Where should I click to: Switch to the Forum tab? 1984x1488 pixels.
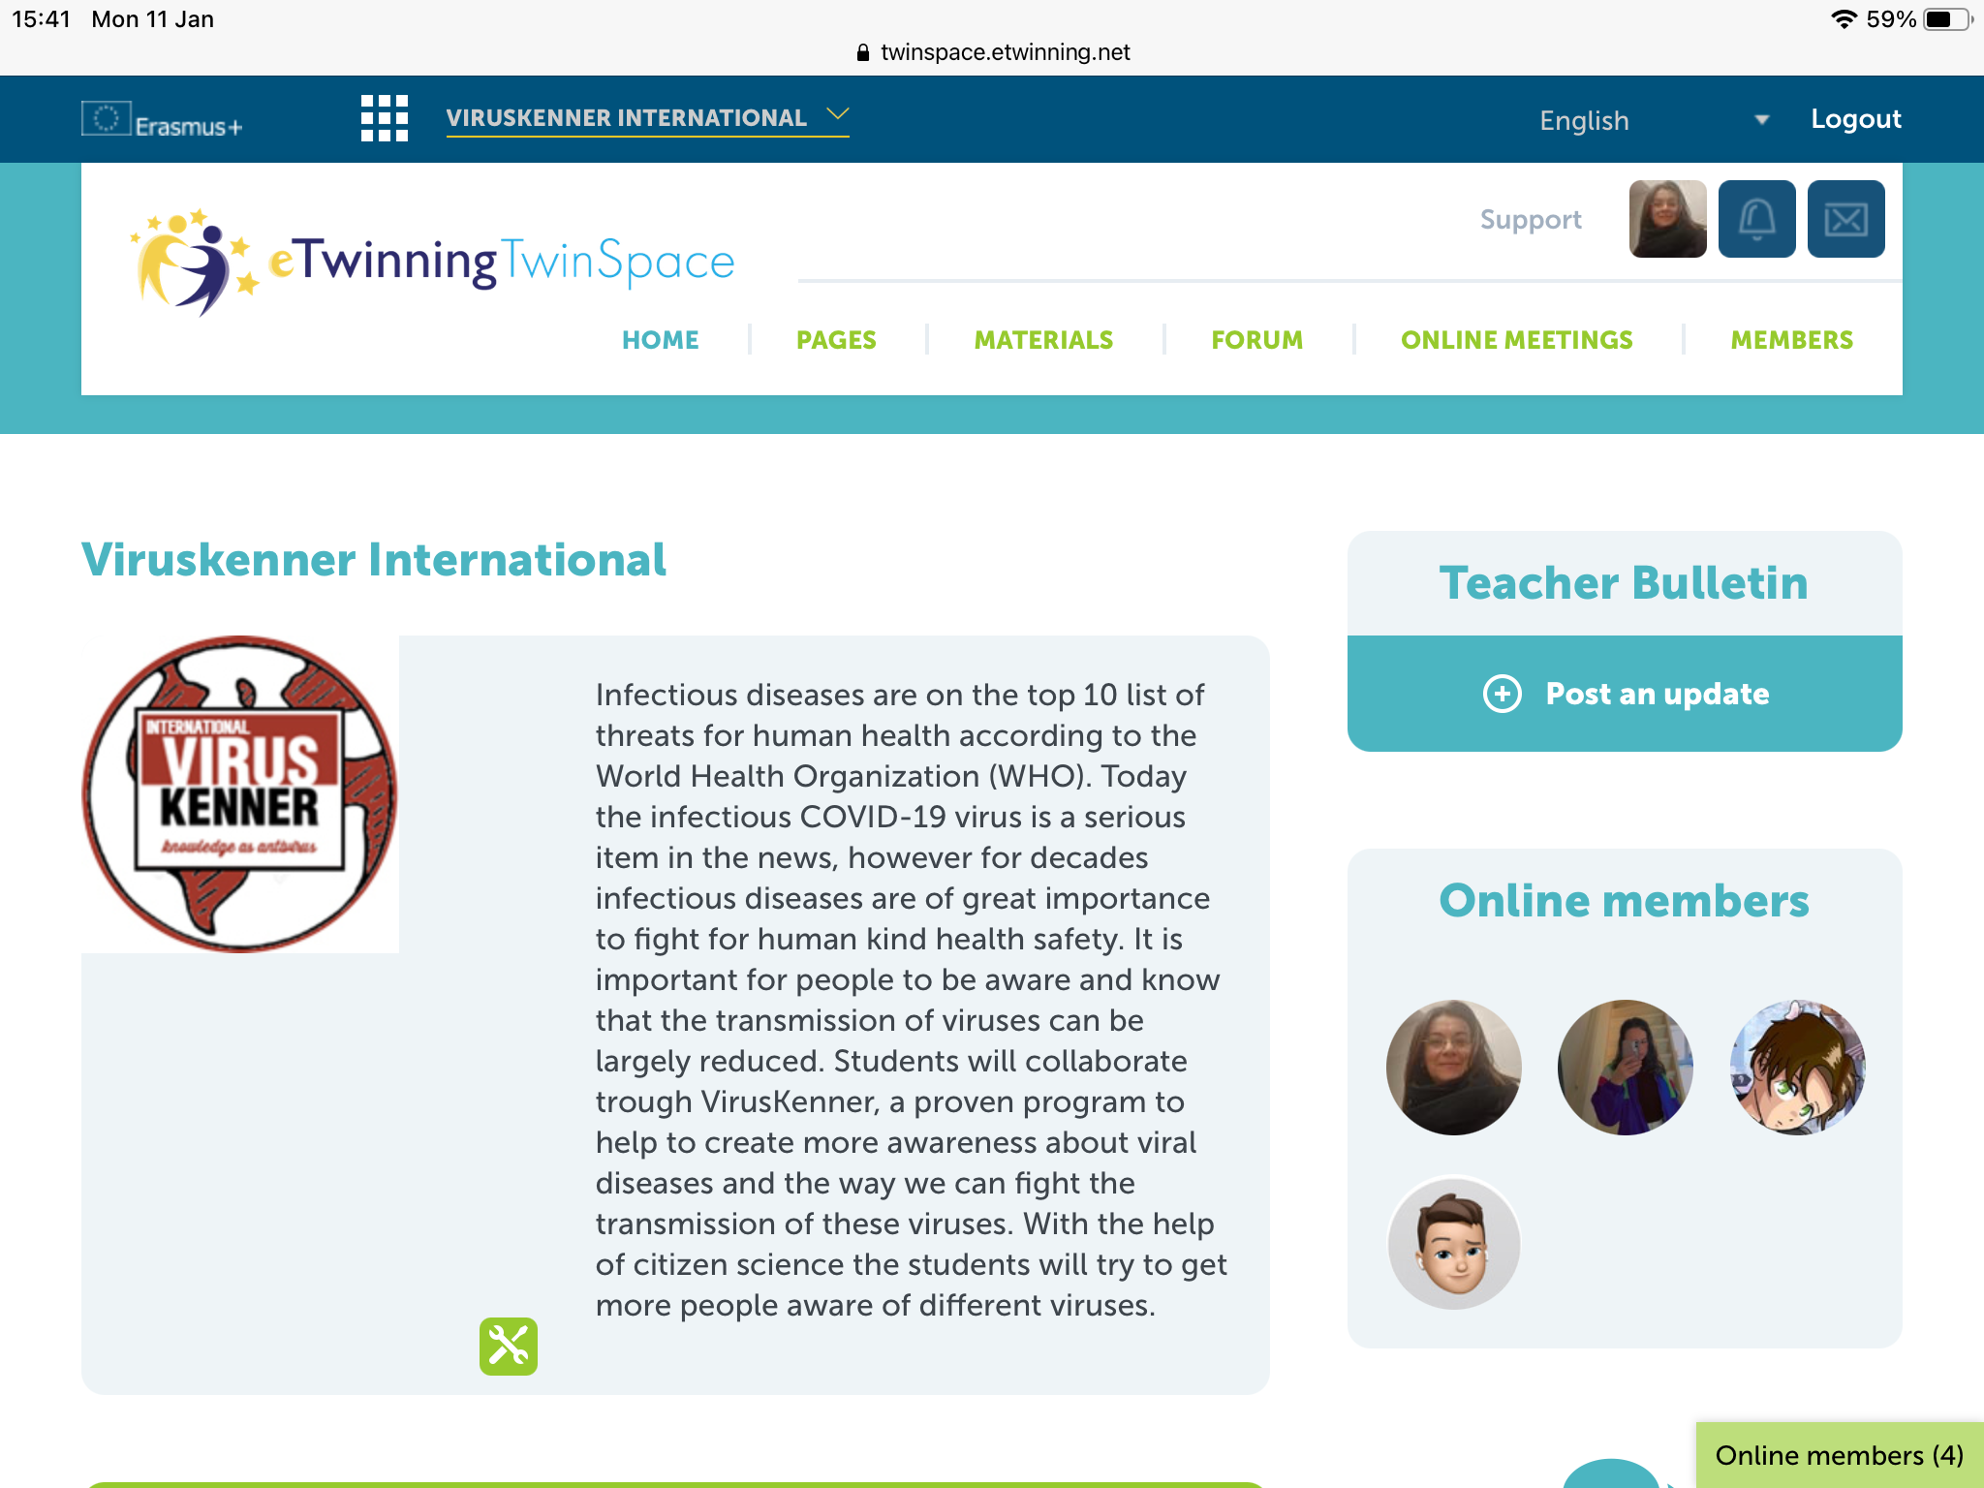pos(1256,340)
